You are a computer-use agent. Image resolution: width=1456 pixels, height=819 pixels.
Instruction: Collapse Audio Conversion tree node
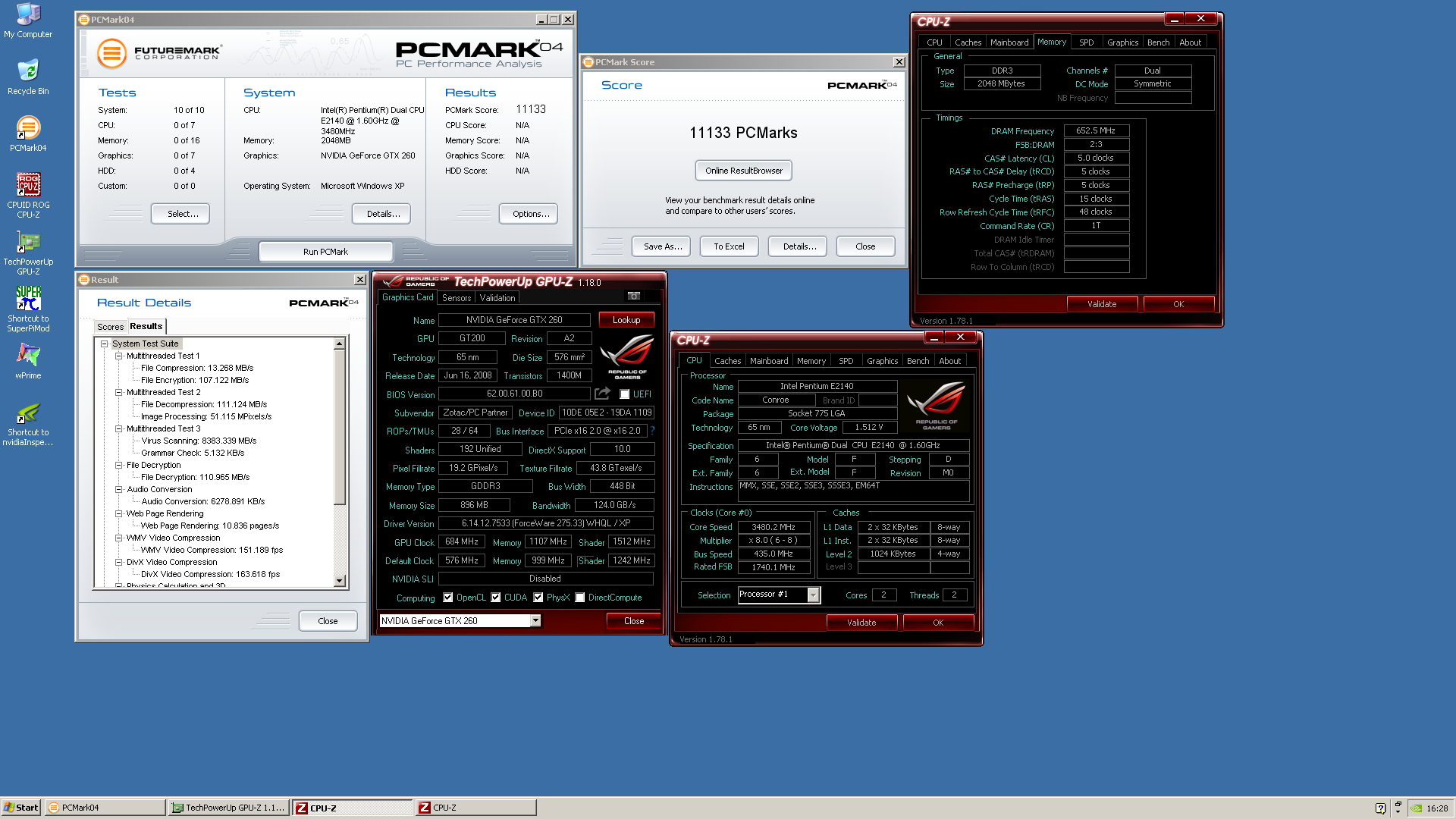pyautogui.click(x=119, y=489)
